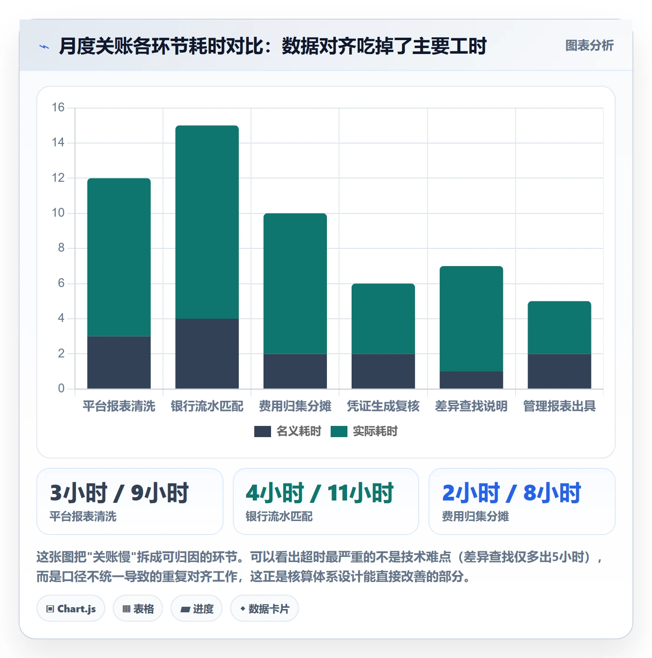This screenshot has width=652, height=658.
Task: Click the green bar for 凭证生成复核
Action: pyautogui.click(x=383, y=319)
